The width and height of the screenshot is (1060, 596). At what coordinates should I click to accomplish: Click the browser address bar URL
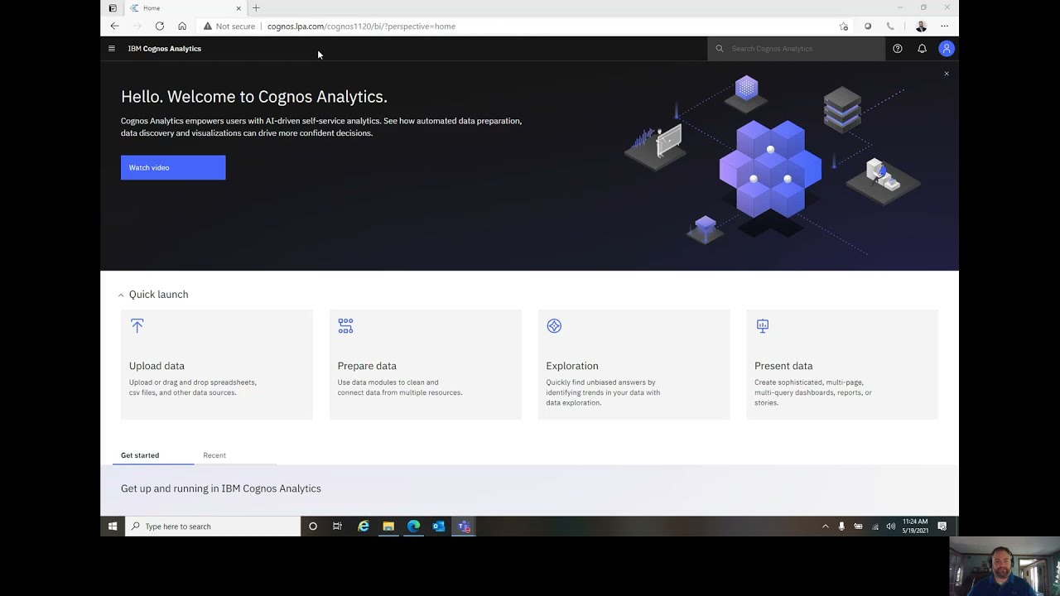tap(361, 26)
